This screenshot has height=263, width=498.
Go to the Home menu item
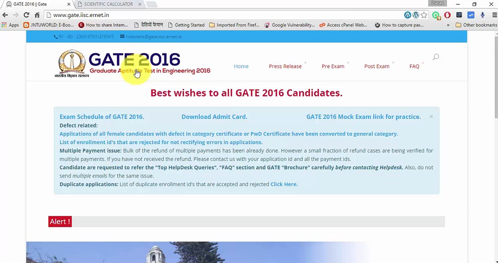click(241, 66)
